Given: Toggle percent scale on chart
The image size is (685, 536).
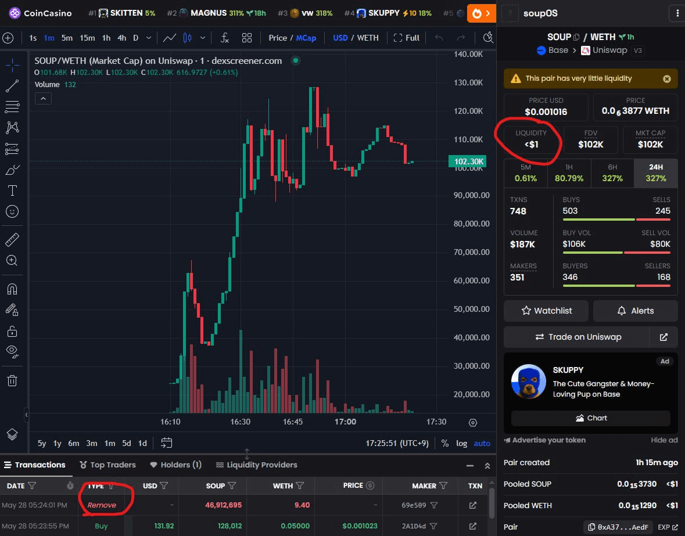Looking at the screenshot, I should [444, 443].
